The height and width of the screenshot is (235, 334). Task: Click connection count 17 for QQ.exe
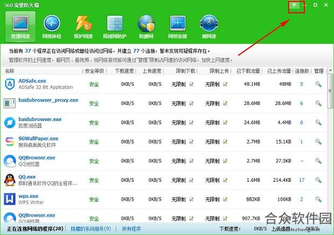302,180
